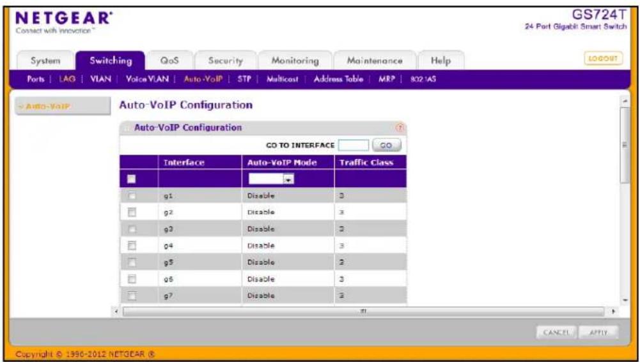Click the traffic class value in row g2
Viewport: 640px width, 362px height.
click(x=342, y=213)
